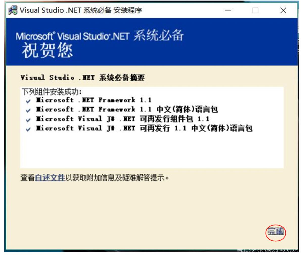Click the installer icon in title bar

pyautogui.click(x=13, y=10)
